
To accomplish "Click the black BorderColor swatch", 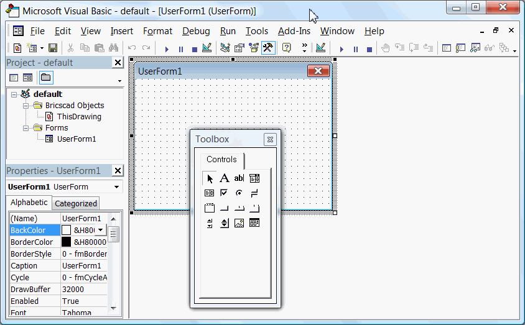I will (x=66, y=242).
